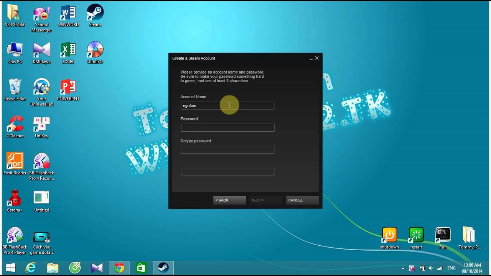The image size is (491, 276).
Task: Open File Explorer from taskbar
Action: point(53,268)
